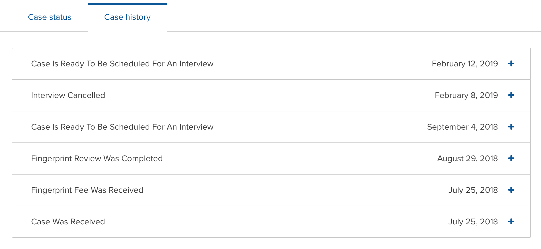The image size is (541, 249).
Task: Click plus icon for Fingerprint Fee Was Received
Action: tap(511, 190)
